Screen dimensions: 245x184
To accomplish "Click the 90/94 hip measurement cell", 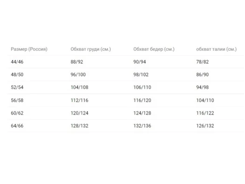I will click(x=140, y=62).
